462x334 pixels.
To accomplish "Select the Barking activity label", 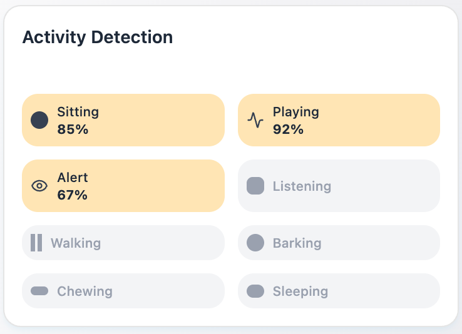I will (297, 243).
